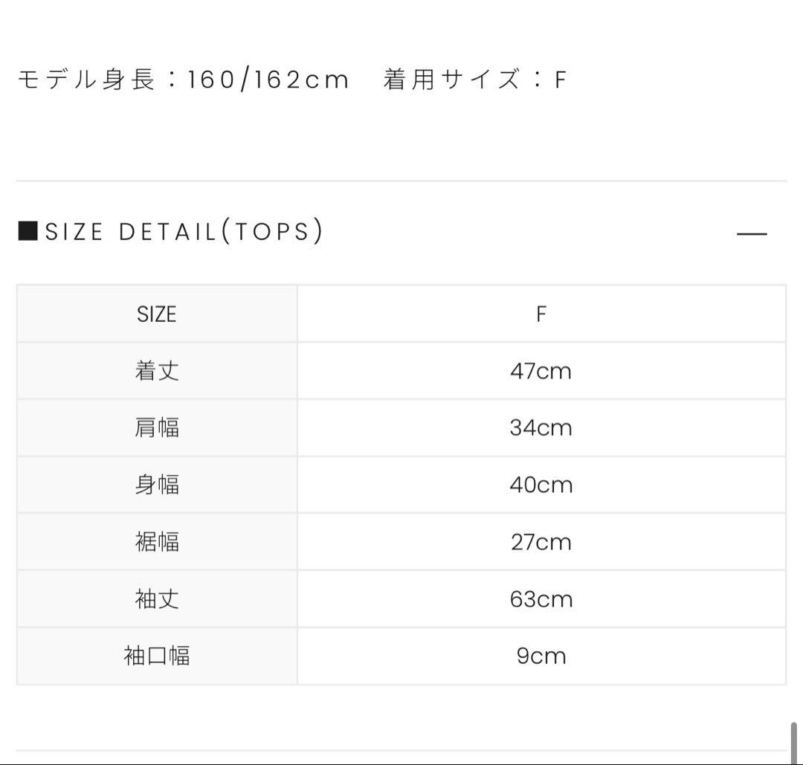
Task: Click the 着丈 row label
Action: click(157, 371)
